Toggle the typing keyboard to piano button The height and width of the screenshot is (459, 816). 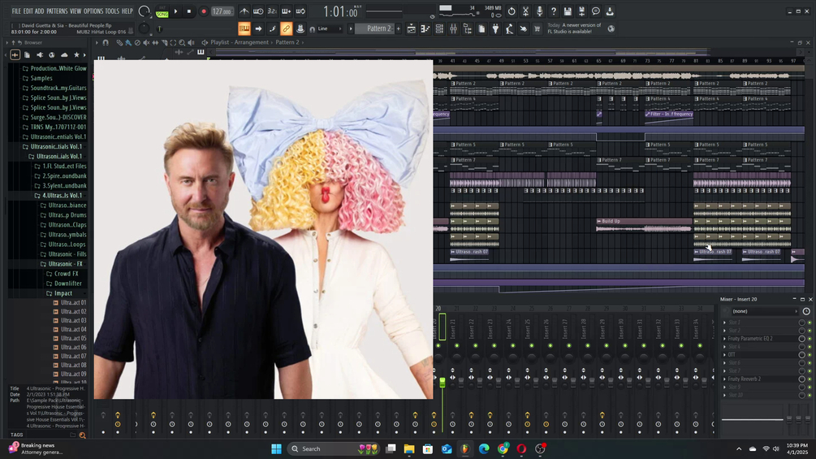244,28
